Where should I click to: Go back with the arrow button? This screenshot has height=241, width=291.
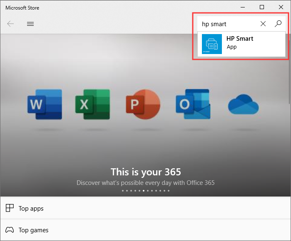tap(10, 24)
